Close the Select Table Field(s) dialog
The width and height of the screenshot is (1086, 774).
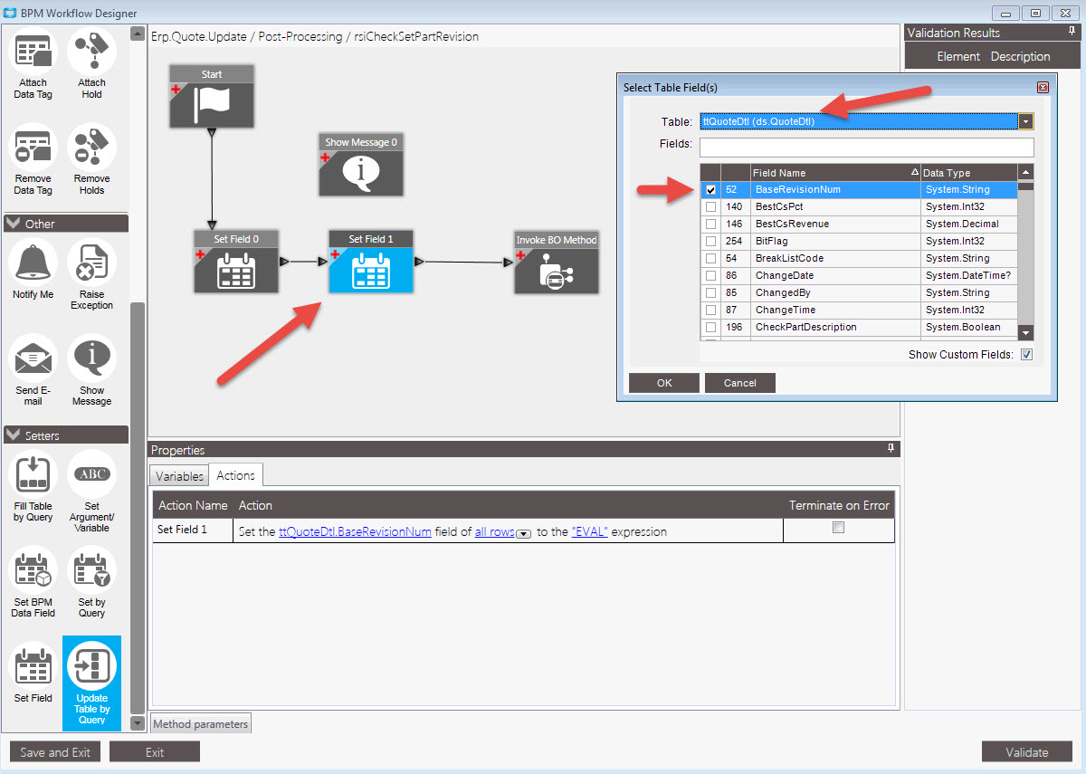1043,87
